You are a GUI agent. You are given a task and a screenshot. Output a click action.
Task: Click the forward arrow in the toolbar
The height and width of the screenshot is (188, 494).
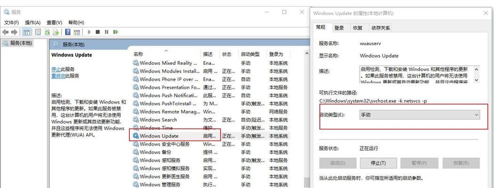coord(14,32)
